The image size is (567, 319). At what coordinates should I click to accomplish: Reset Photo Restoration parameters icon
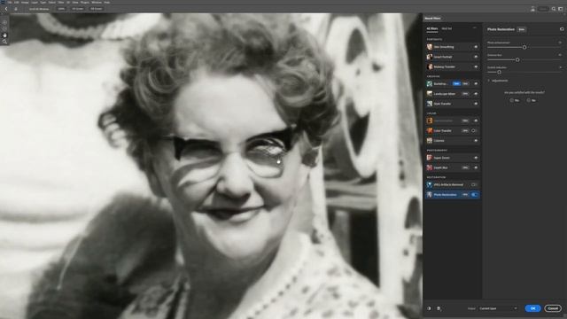coord(562,29)
